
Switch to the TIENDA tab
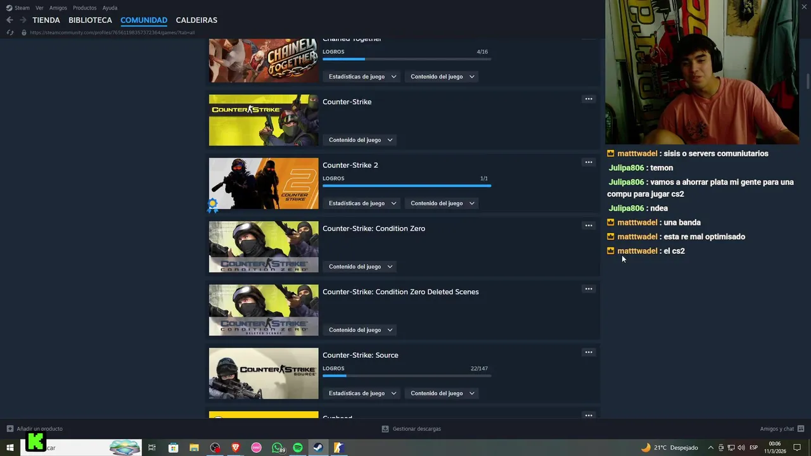(x=46, y=20)
